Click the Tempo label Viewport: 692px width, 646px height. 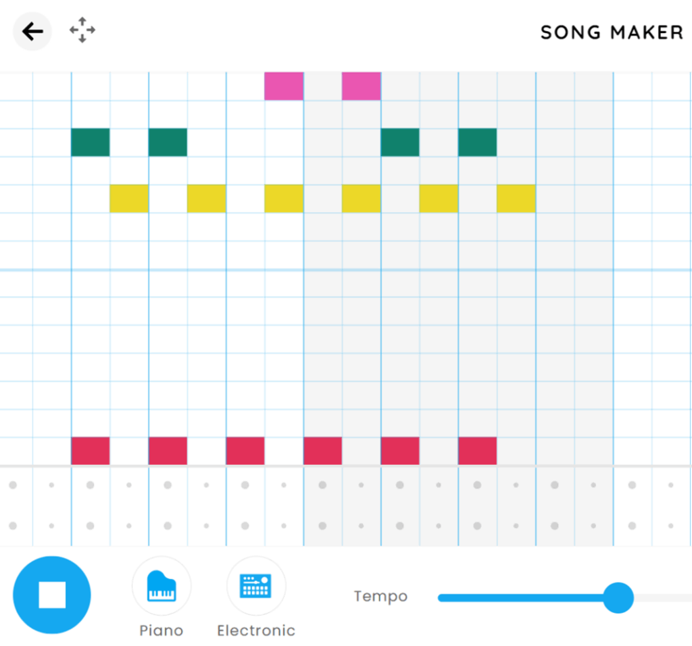(x=380, y=597)
